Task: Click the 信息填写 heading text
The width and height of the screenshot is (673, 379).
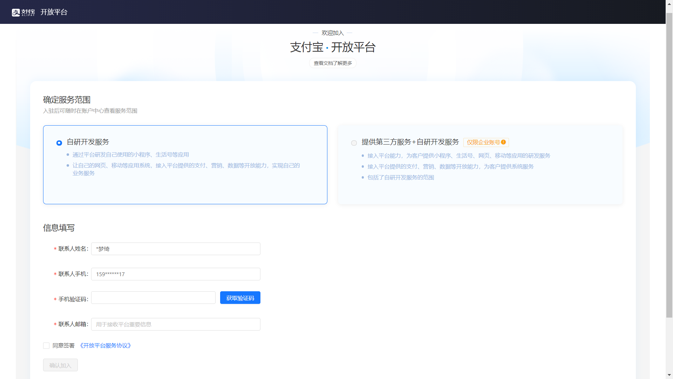Action: point(59,228)
